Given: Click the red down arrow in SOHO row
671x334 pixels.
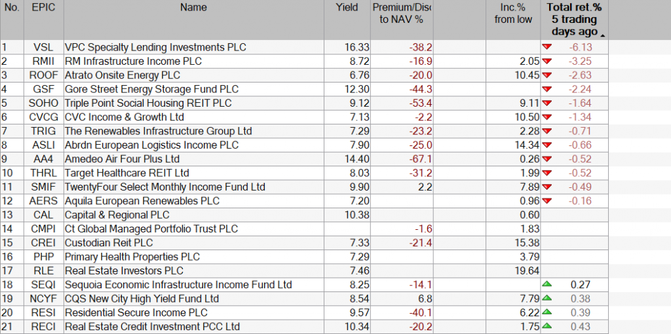Looking at the screenshot, I should (x=547, y=103).
